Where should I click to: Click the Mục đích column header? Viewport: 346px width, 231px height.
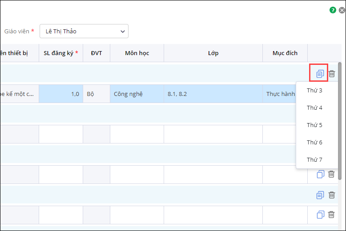coord(285,53)
